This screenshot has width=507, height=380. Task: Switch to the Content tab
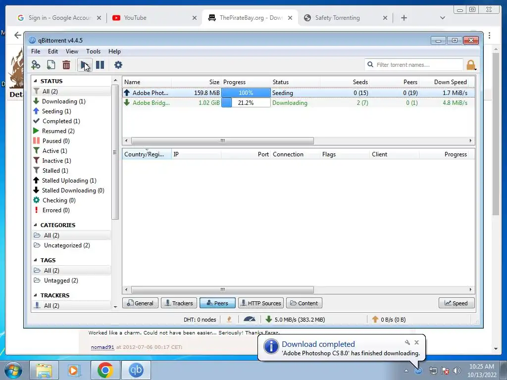click(304, 303)
